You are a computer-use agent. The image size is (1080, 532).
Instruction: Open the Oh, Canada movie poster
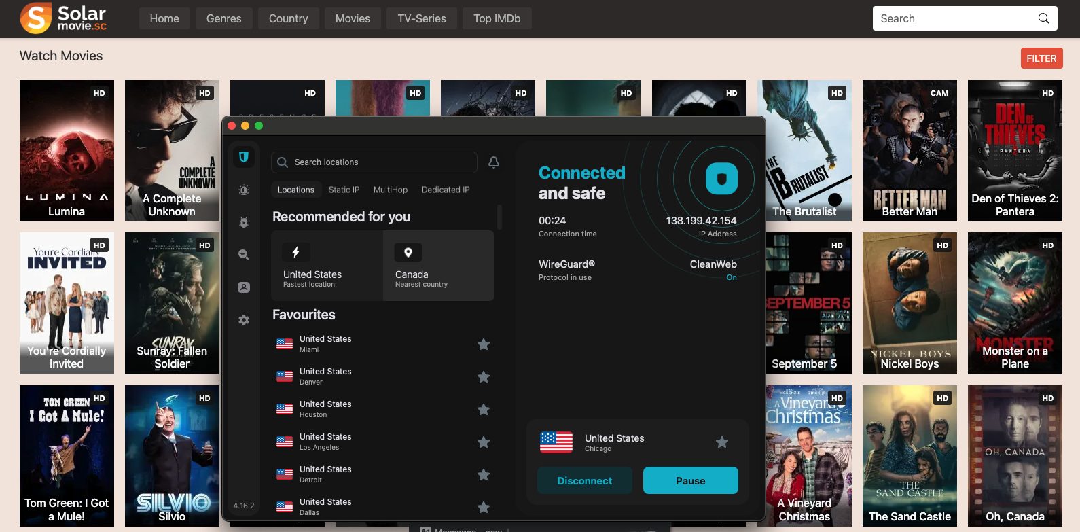1015,456
